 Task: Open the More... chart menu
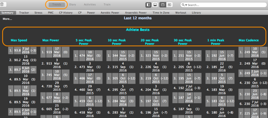[7, 19]
